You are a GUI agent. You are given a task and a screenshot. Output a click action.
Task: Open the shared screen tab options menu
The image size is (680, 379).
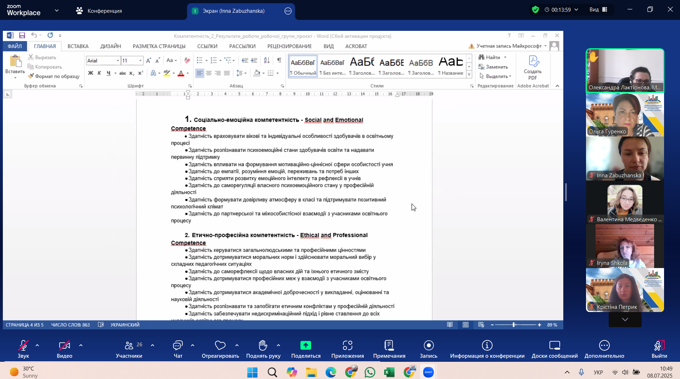tap(288, 11)
